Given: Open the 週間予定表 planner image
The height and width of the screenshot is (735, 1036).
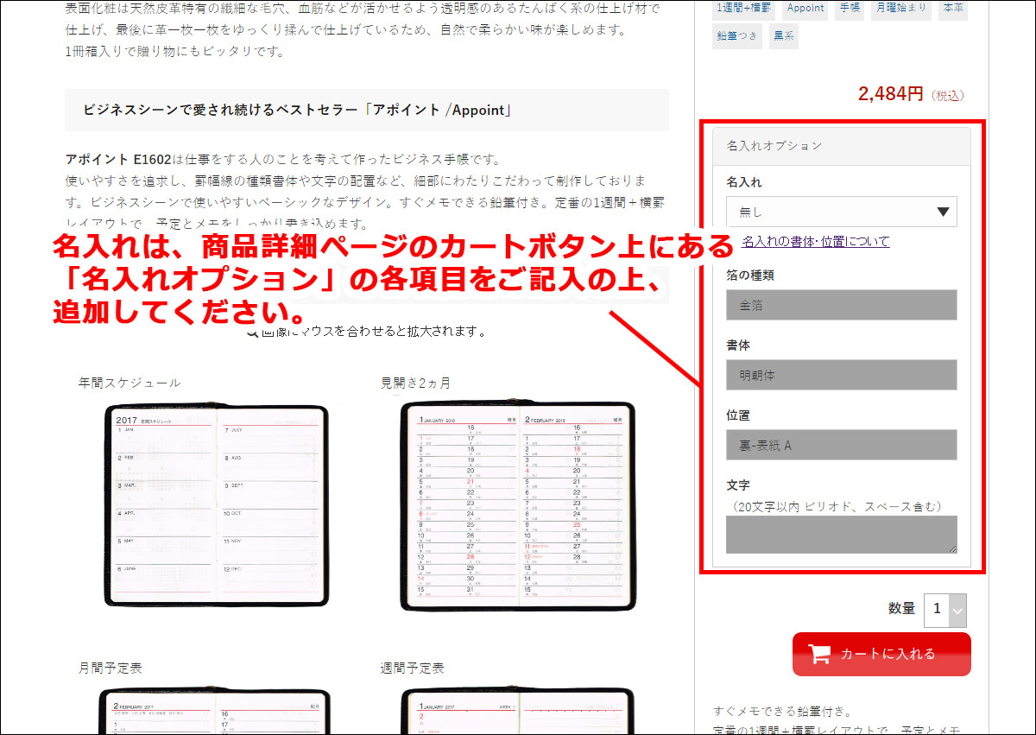Looking at the screenshot, I should pos(518,712).
